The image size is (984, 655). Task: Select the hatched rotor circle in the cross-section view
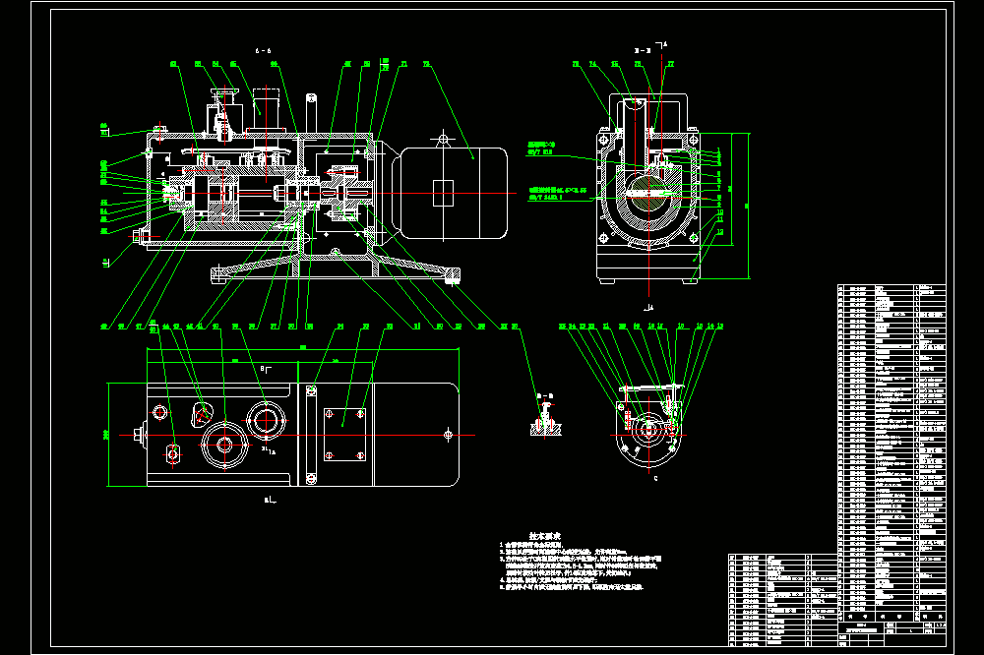pyautogui.click(x=648, y=194)
